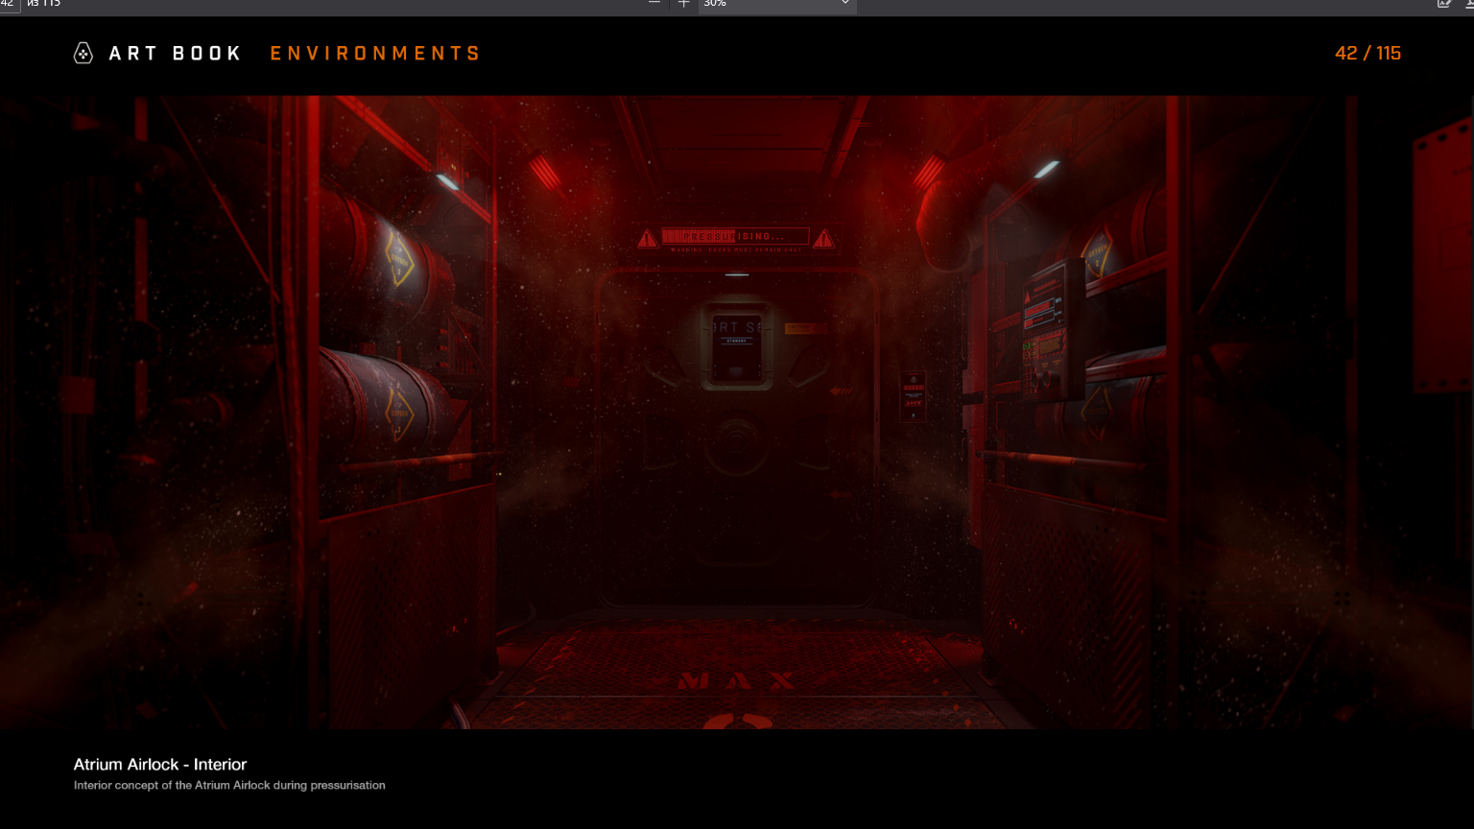Viewport: 1474px width, 829px height.
Task: Click the 42 / 115 page counter
Action: pyautogui.click(x=1367, y=54)
